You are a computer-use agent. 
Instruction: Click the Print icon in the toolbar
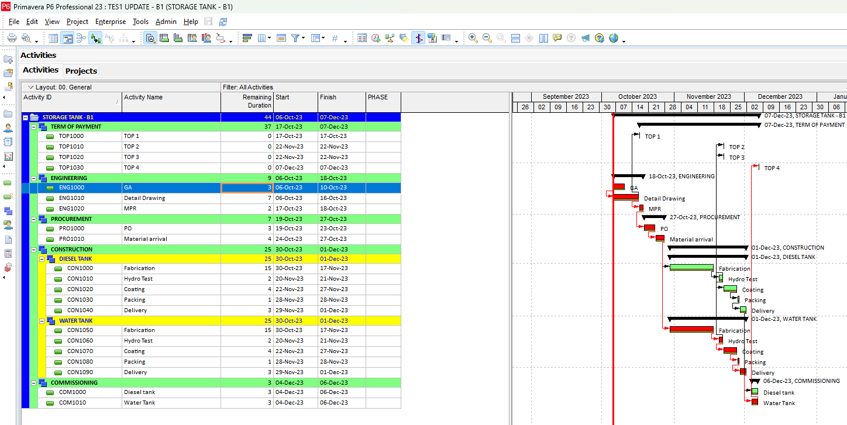tap(11, 38)
